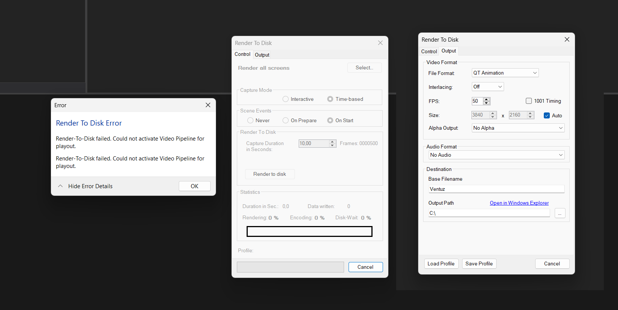Select the Interactive capture mode radio

pyautogui.click(x=286, y=99)
